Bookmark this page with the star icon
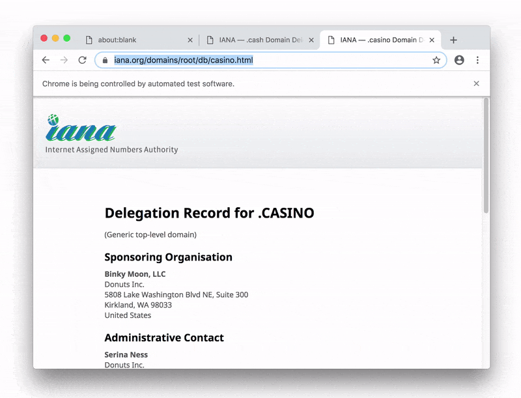The height and width of the screenshot is (398, 521). pyautogui.click(x=436, y=60)
